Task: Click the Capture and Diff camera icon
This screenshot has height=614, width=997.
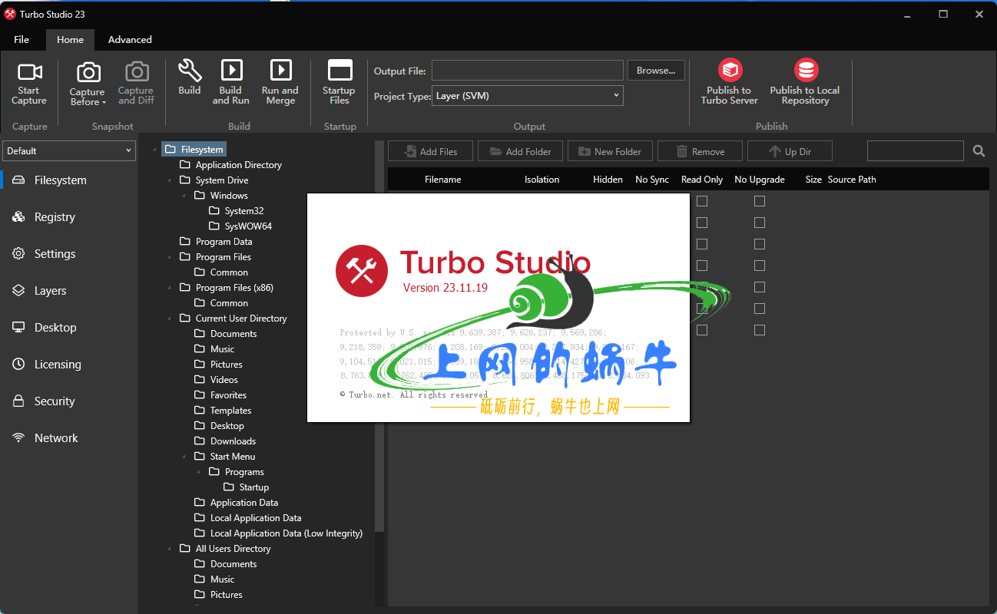Action: [x=137, y=72]
